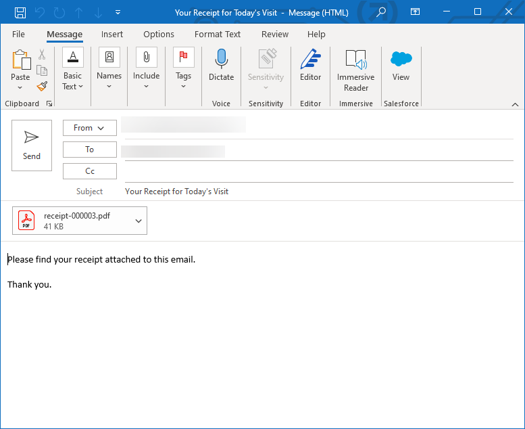525x429 pixels.
Task: Click the search magnifier icon
Action: [x=381, y=12]
